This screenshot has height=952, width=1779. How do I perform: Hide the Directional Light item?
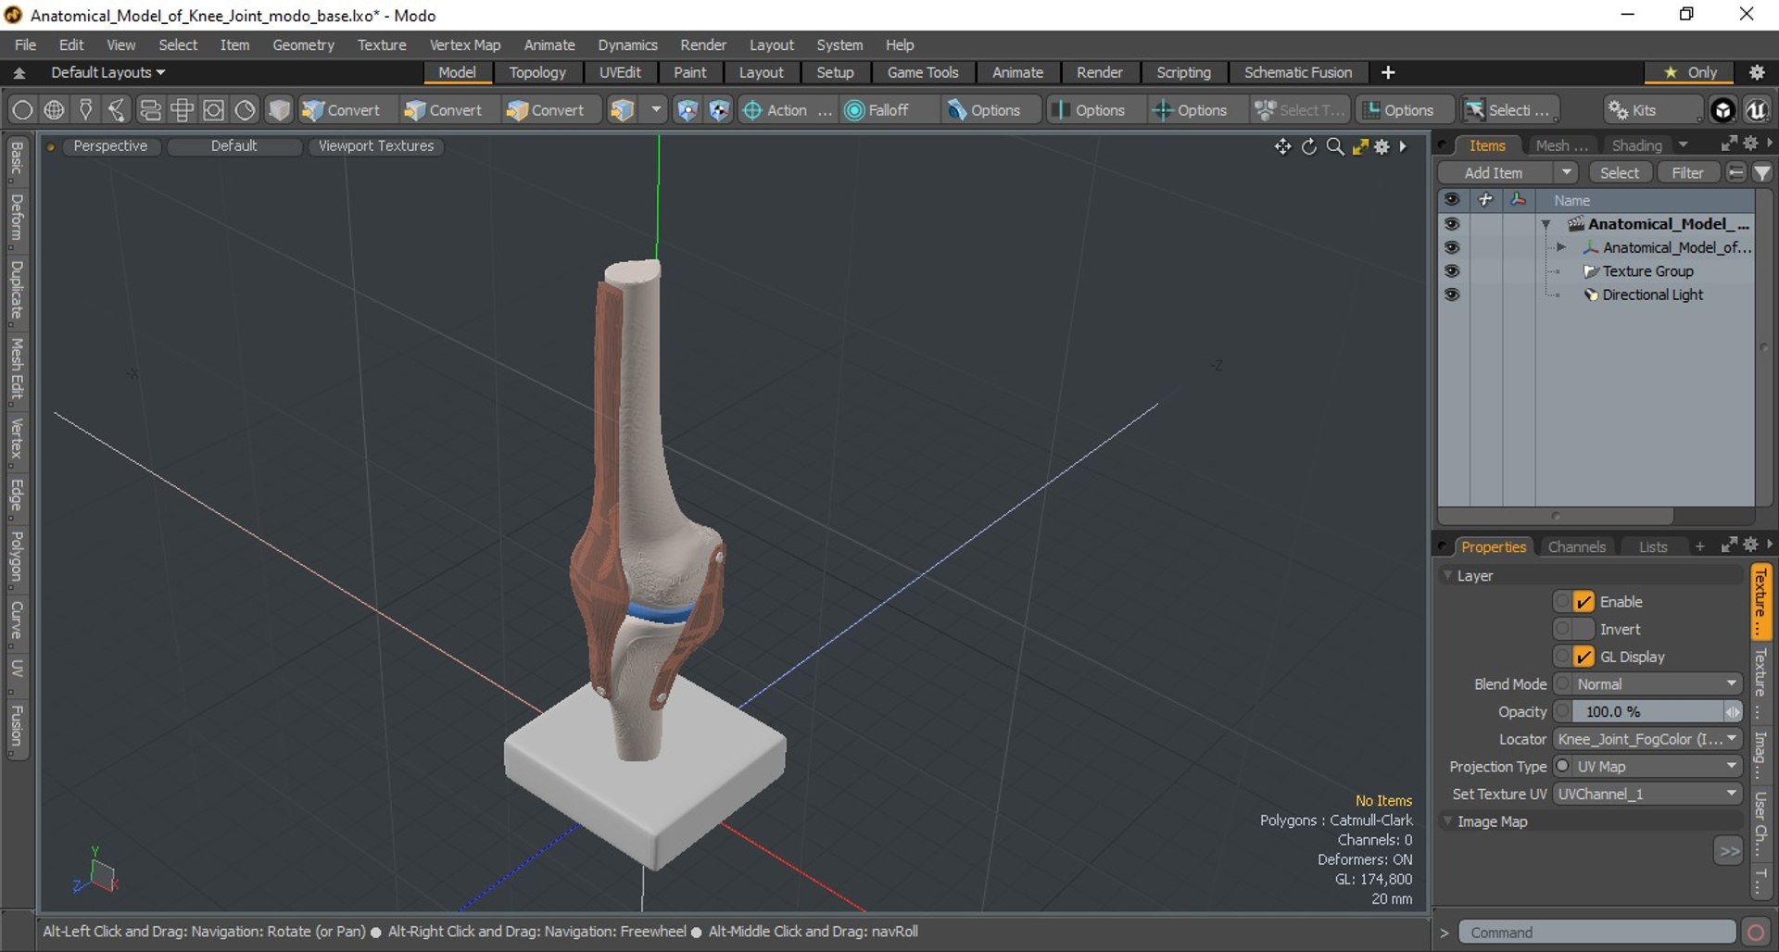[1452, 294]
